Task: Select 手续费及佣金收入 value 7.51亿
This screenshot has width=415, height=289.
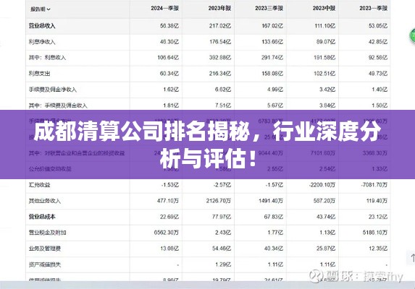Action: [x=223, y=105]
